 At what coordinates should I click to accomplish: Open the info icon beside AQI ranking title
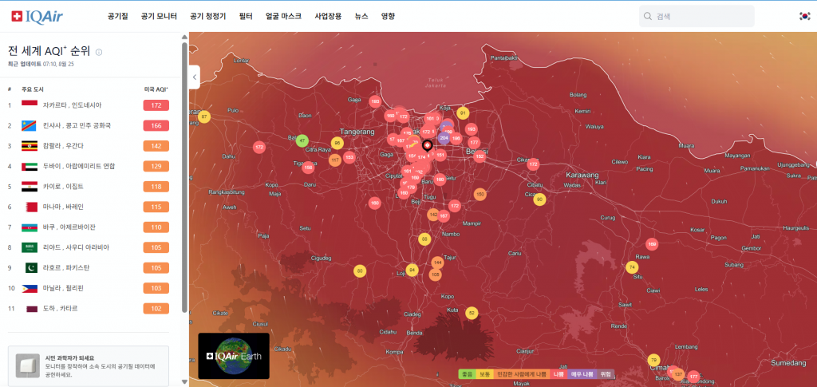99,52
